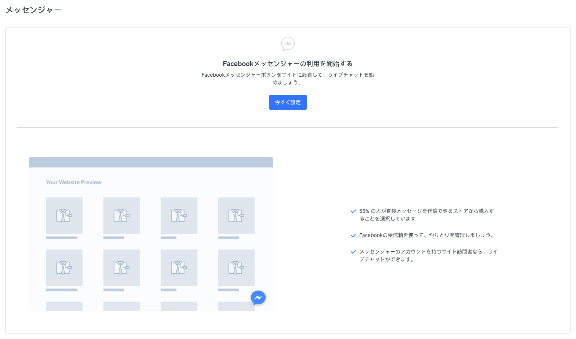The image size is (576, 339).
Task: Click the text メッセンジャーのアカウントを持つサイト訪問者なら
Action: coord(428,255)
